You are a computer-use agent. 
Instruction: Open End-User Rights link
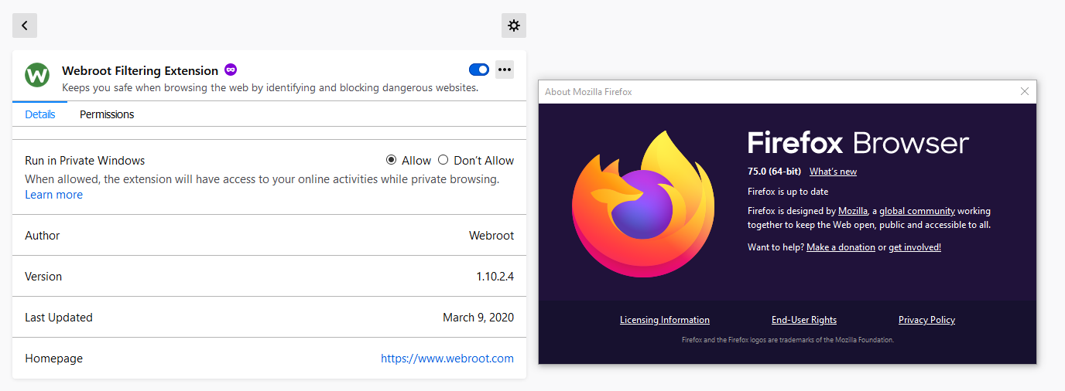click(804, 320)
